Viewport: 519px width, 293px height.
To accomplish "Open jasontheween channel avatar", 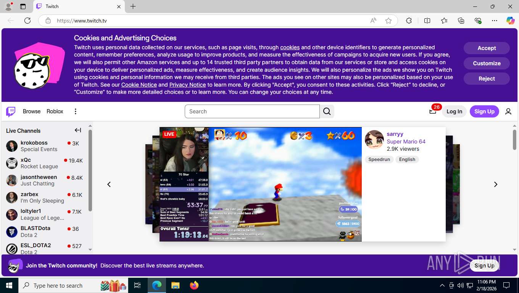I will pos(12,180).
